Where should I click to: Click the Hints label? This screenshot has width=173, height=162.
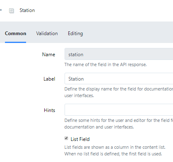(x=49, y=110)
